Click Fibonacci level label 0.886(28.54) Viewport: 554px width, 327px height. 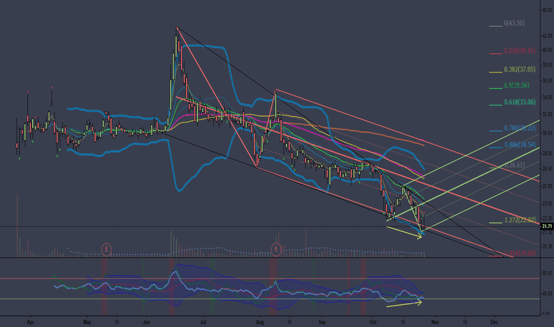pos(520,144)
